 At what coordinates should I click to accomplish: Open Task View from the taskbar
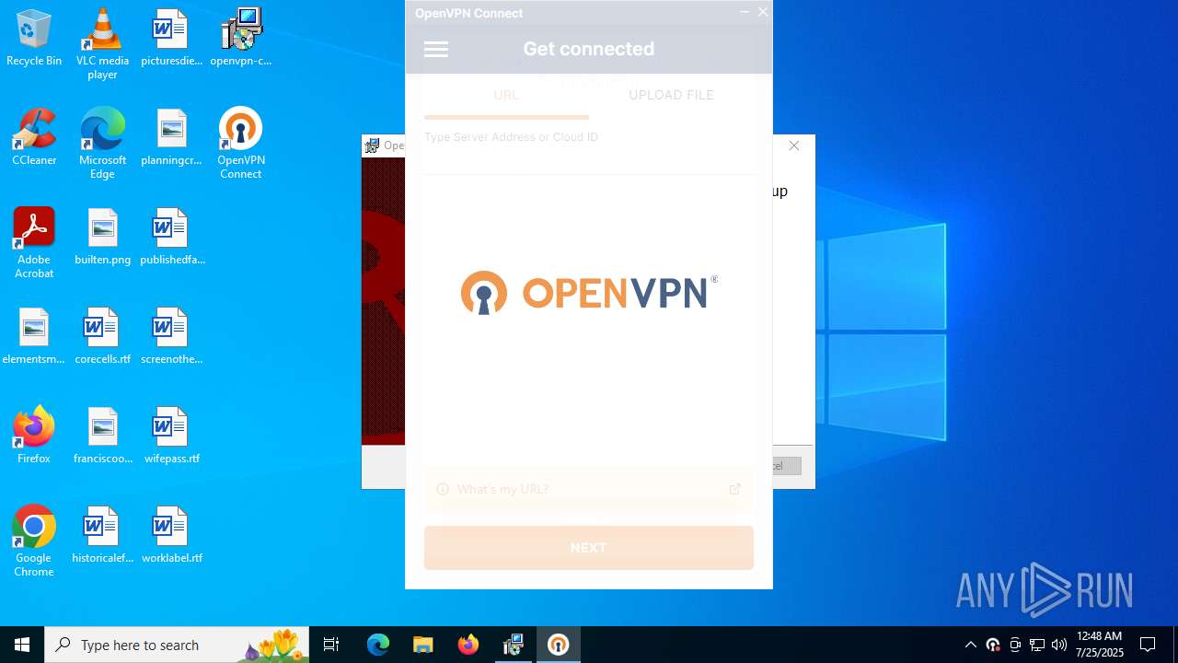(331, 645)
